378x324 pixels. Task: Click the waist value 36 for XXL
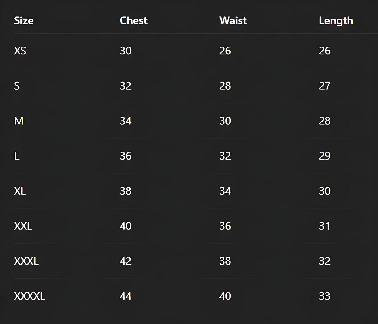click(x=225, y=226)
